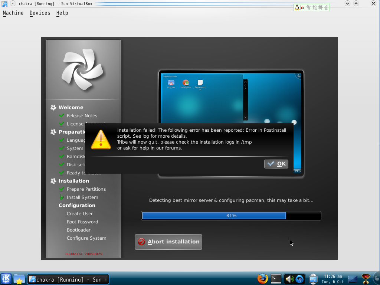The image size is (380, 285).
Task: Open the Machine menu
Action: coord(13,13)
